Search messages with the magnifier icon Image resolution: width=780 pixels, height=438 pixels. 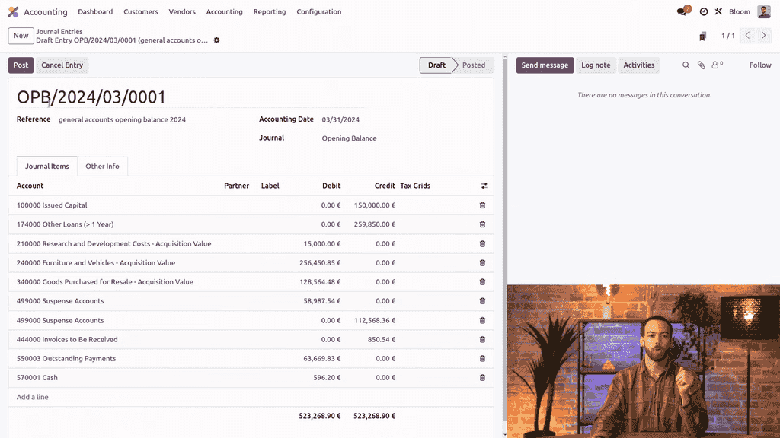pos(686,65)
